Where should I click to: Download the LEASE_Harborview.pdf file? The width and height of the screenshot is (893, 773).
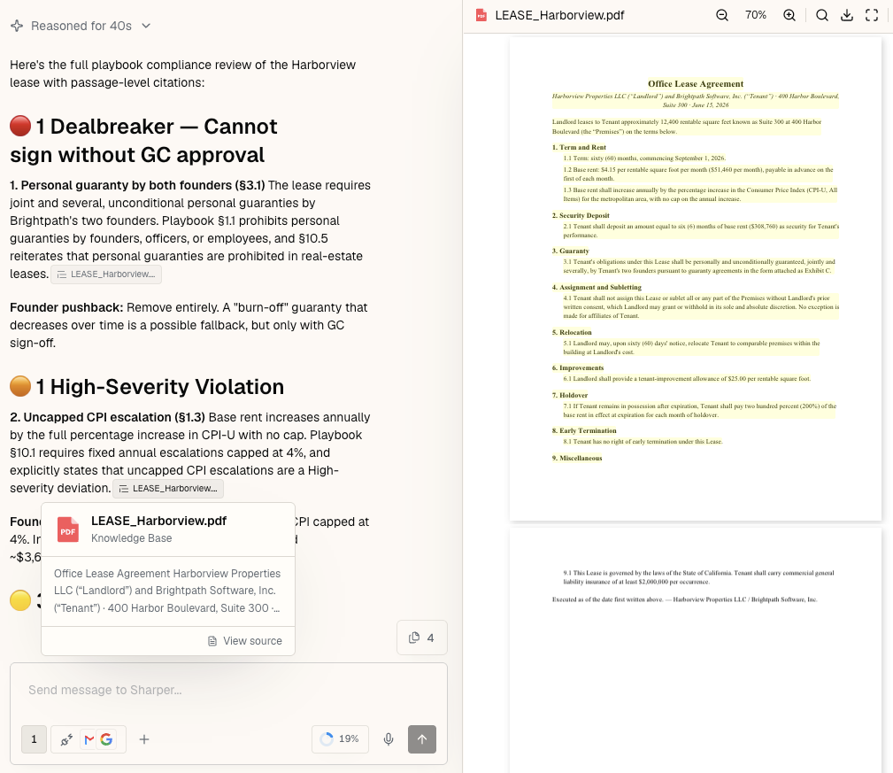pos(847,15)
